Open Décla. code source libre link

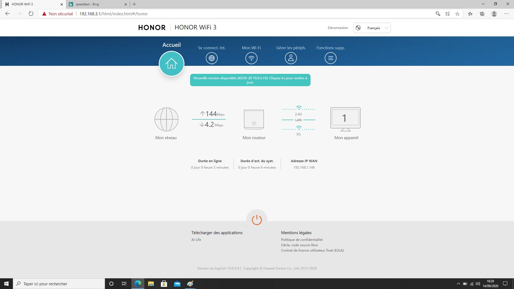pos(299,245)
